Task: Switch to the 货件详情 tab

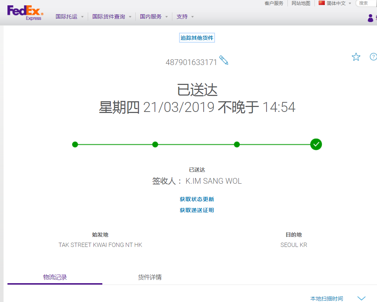Action: (x=150, y=277)
